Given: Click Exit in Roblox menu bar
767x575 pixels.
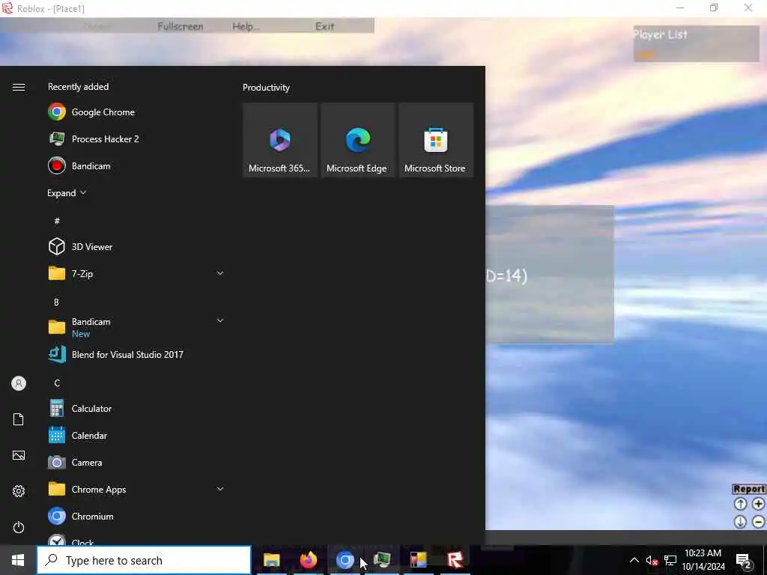Looking at the screenshot, I should coord(325,26).
